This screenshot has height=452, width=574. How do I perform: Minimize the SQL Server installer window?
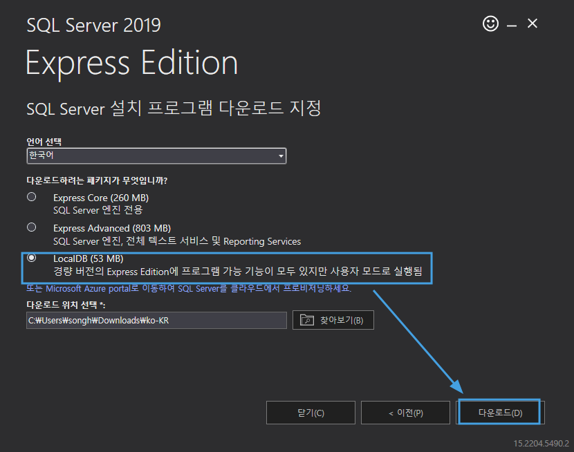[511, 25]
